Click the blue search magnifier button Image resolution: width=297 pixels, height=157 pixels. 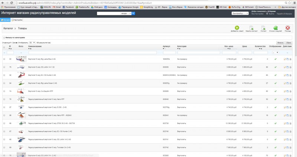point(133,13)
